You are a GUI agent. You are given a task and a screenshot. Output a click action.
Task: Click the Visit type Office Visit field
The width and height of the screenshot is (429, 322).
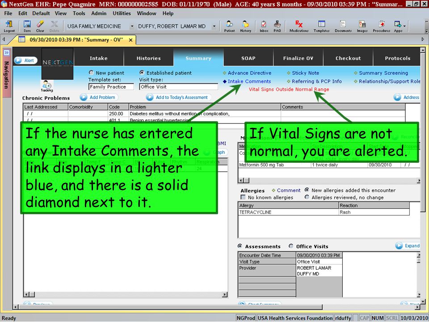tap(179, 87)
